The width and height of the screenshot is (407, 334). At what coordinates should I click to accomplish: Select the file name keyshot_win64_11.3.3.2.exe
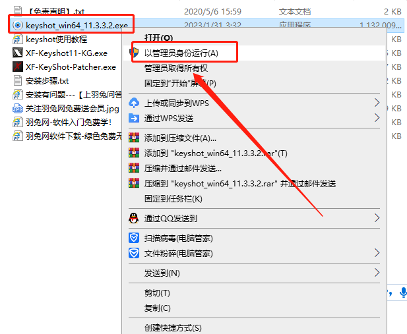tap(77, 25)
